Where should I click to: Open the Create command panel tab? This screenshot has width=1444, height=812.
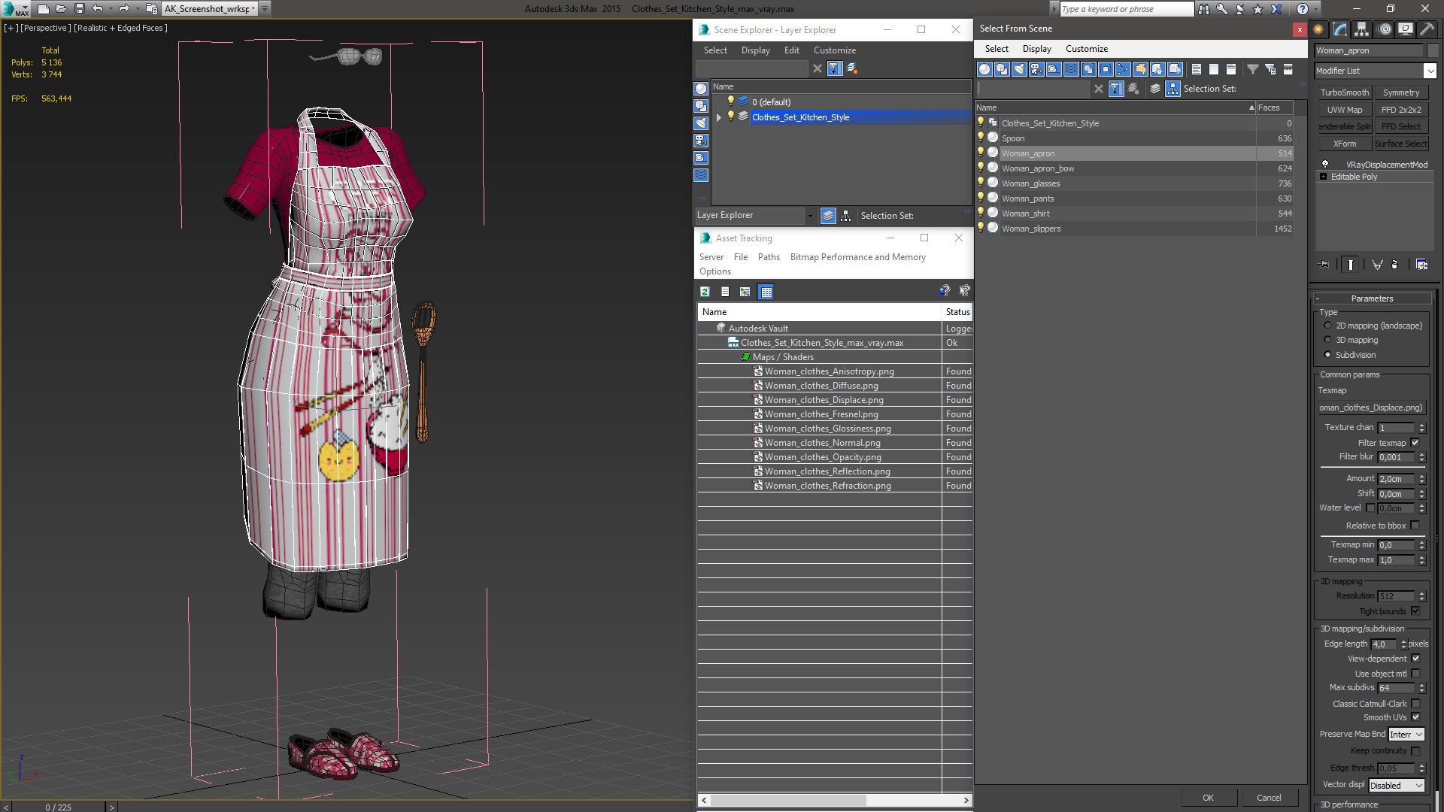(1318, 29)
